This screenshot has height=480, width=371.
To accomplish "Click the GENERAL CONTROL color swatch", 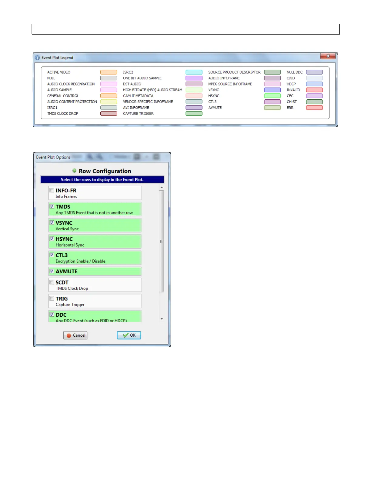I will click(109, 96).
